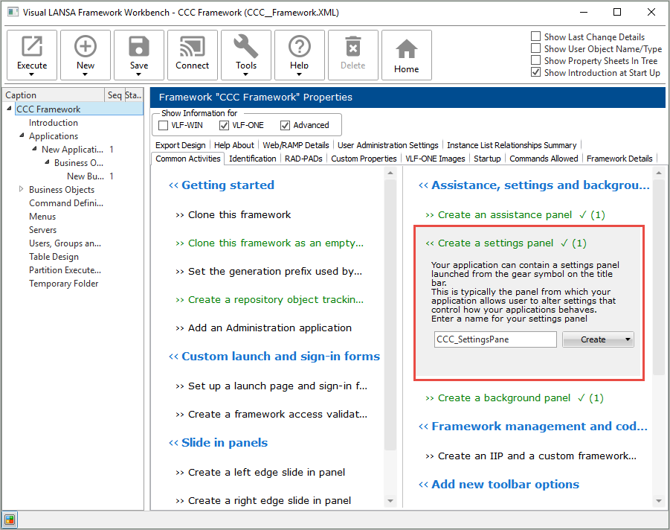This screenshot has width=670, height=530.
Task: Click the settings panel name input field
Action: 495,339
